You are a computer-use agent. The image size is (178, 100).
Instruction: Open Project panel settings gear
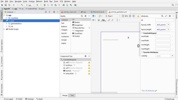(54, 12)
